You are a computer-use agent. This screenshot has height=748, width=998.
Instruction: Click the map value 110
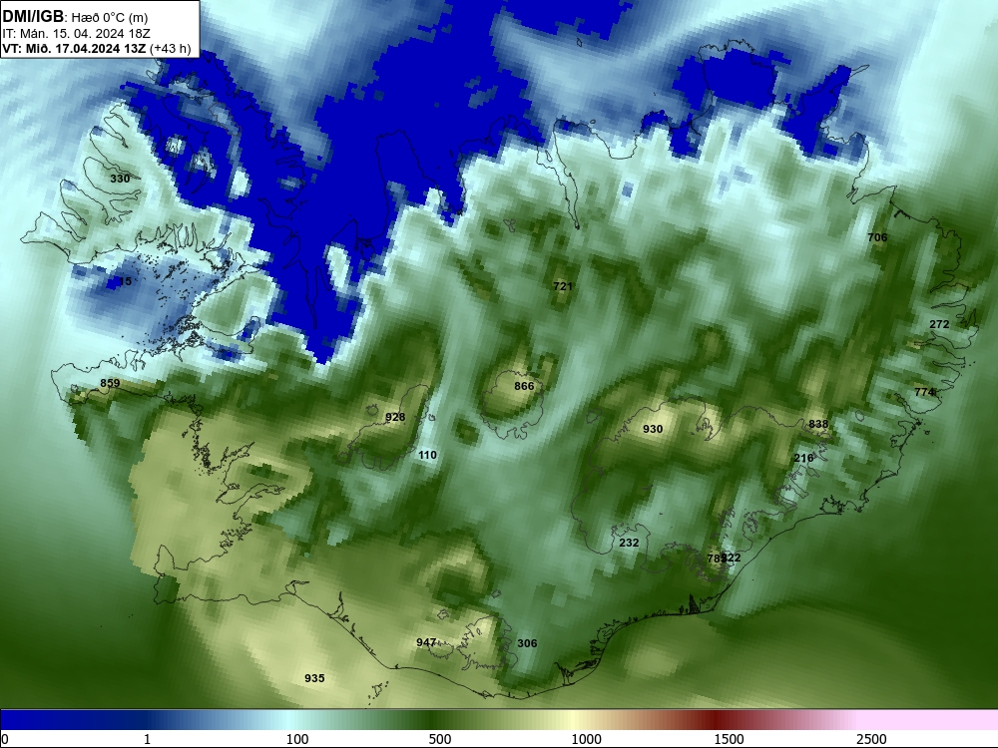click(x=427, y=456)
